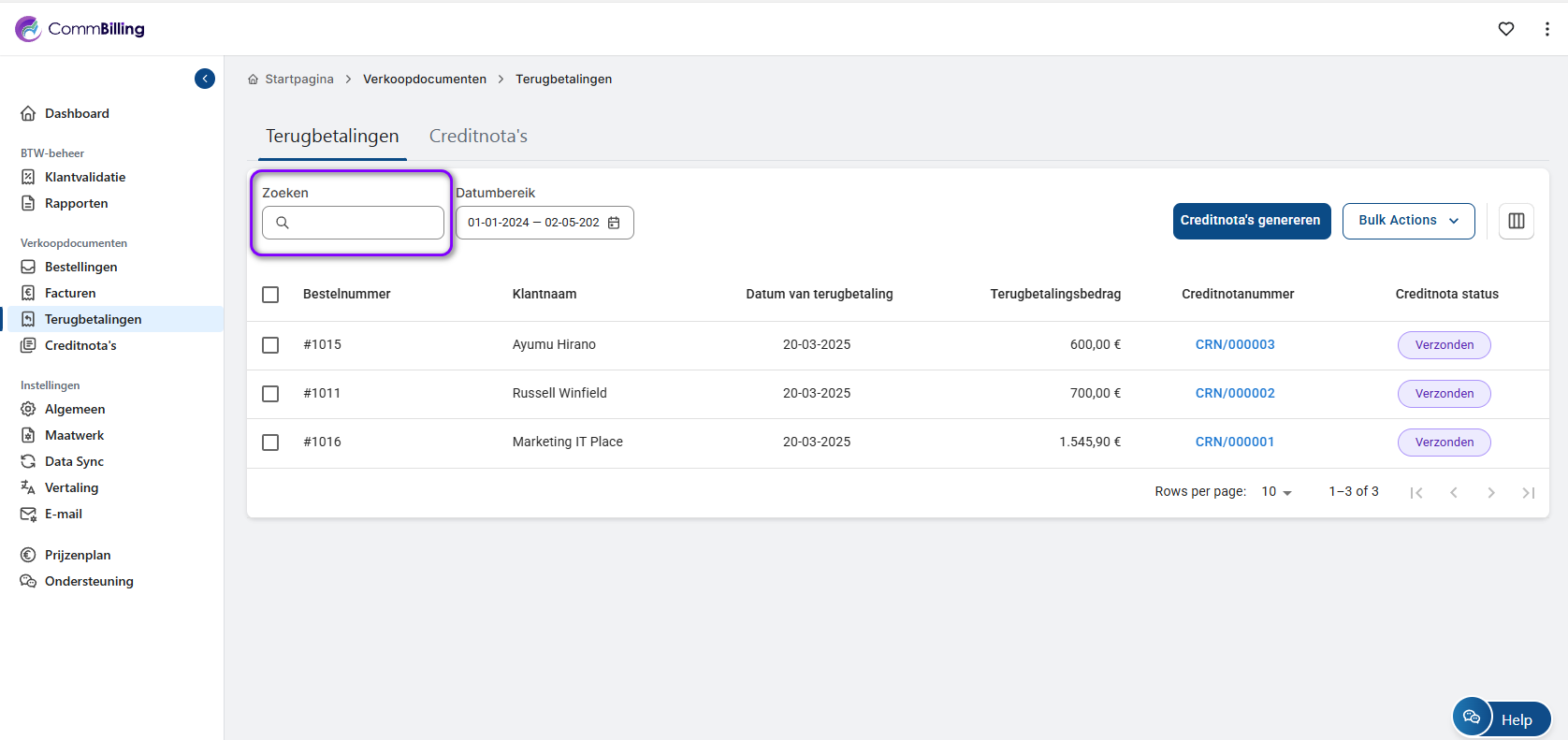Open Data Sync settings in sidebar
This screenshot has width=1568, height=740.
(x=74, y=461)
